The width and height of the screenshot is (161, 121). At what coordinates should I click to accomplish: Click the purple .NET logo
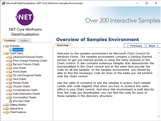[25, 17]
